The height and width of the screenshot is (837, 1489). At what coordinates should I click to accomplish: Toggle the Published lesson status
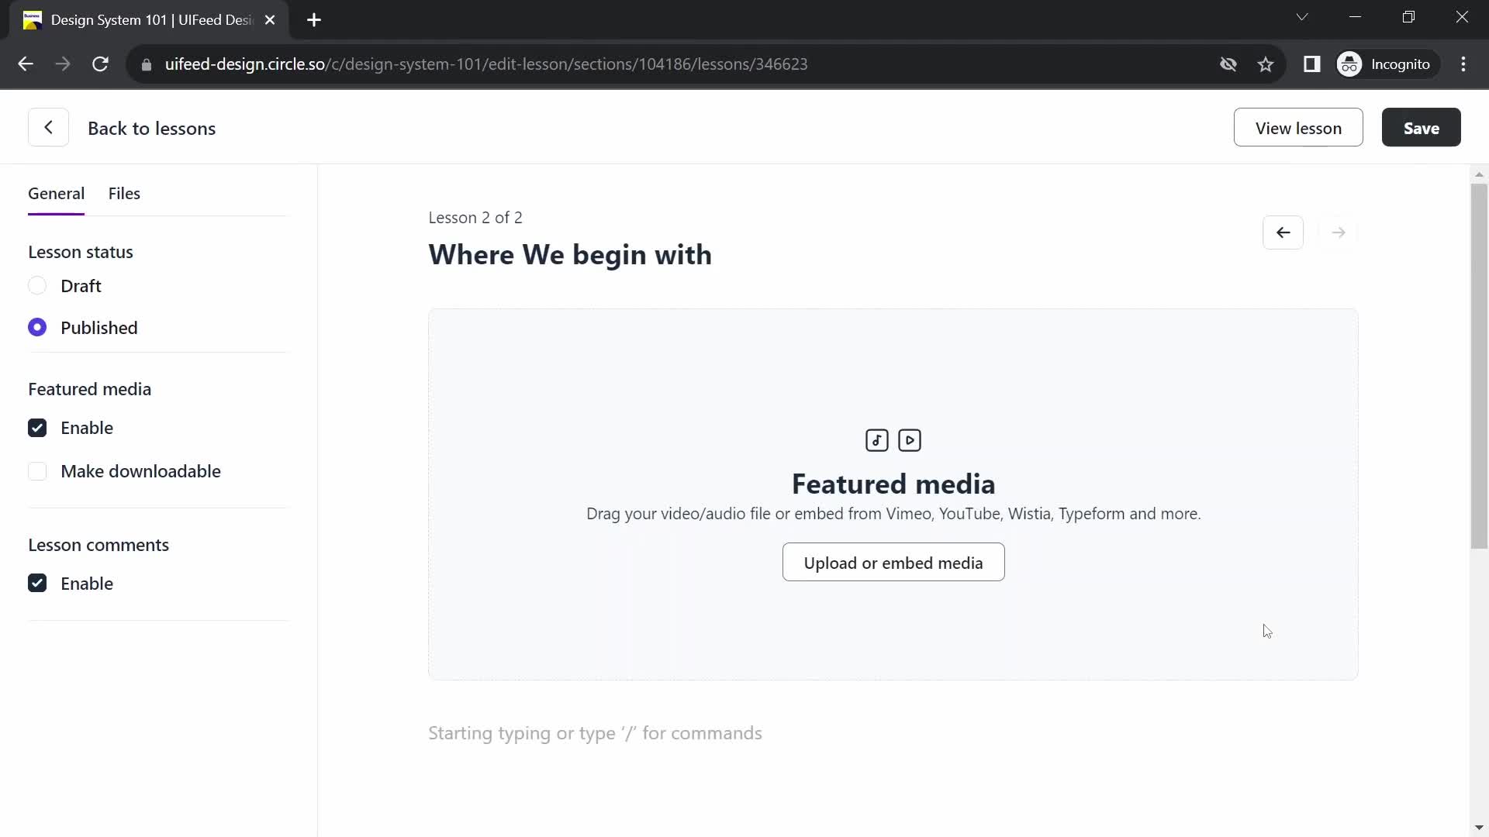(36, 327)
